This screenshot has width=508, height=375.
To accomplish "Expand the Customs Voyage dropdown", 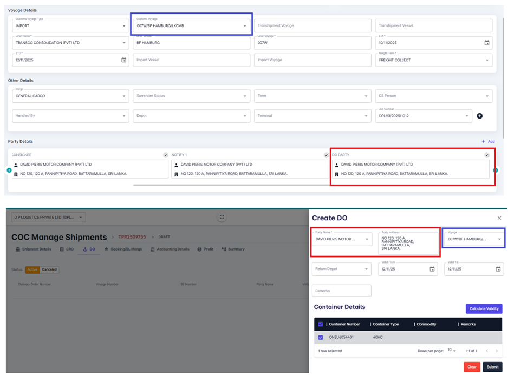I will point(244,26).
